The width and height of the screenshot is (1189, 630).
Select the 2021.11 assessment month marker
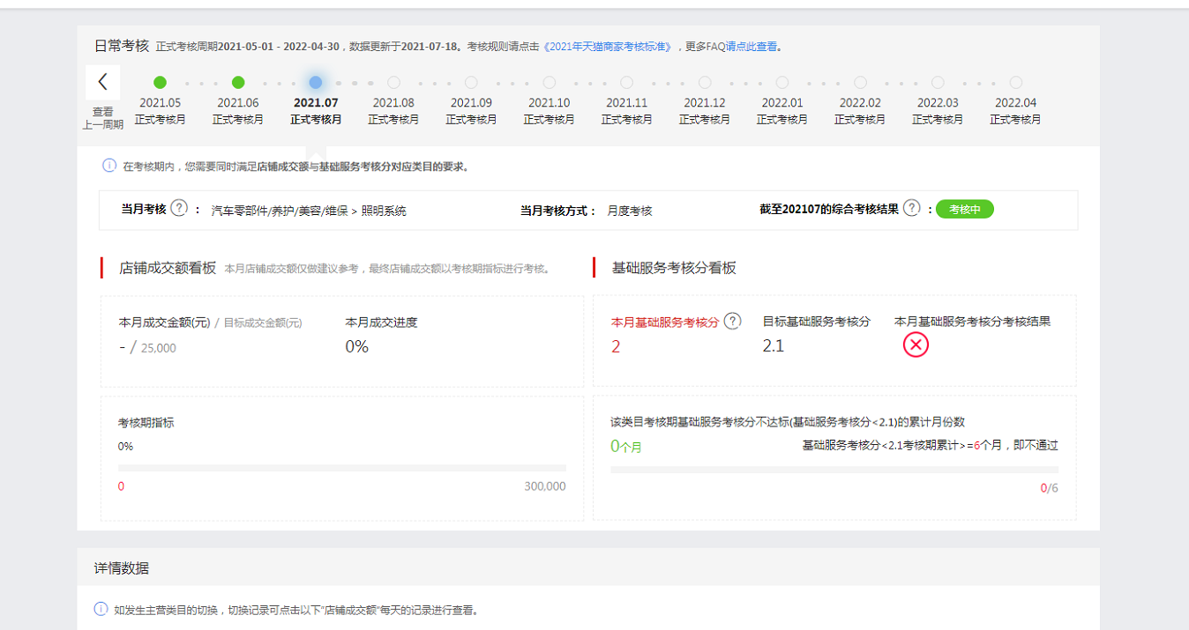coord(626,83)
